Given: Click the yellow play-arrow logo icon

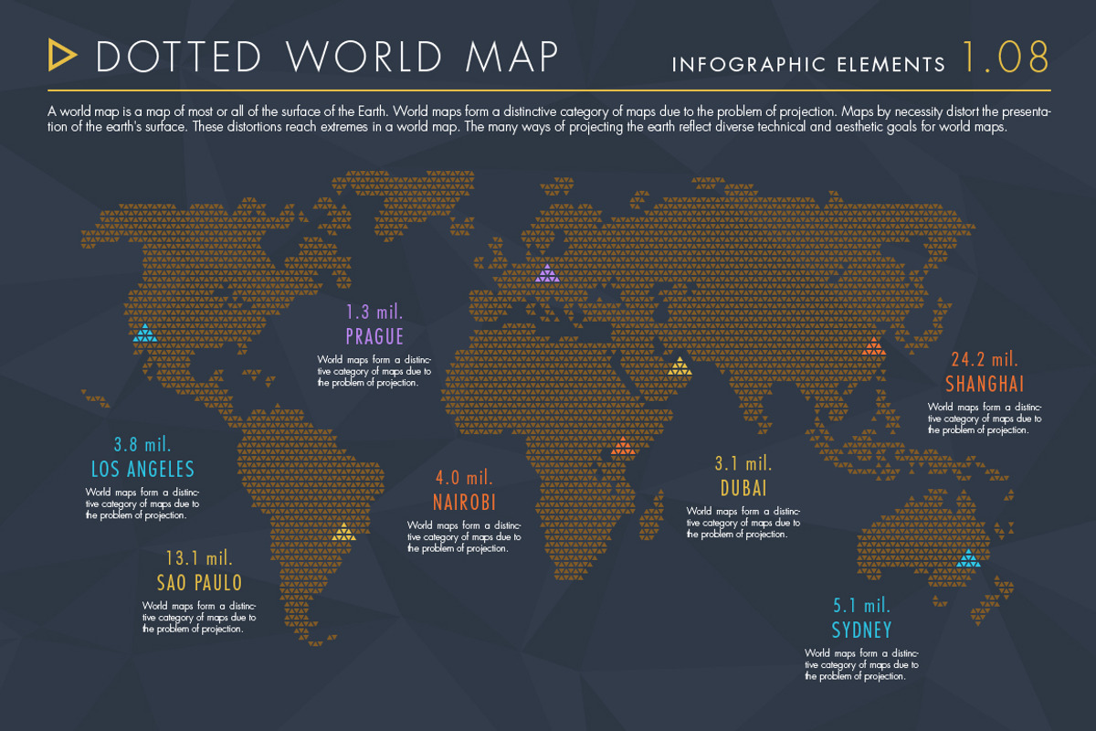Looking at the screenshot, I should [x=62, y=56].
